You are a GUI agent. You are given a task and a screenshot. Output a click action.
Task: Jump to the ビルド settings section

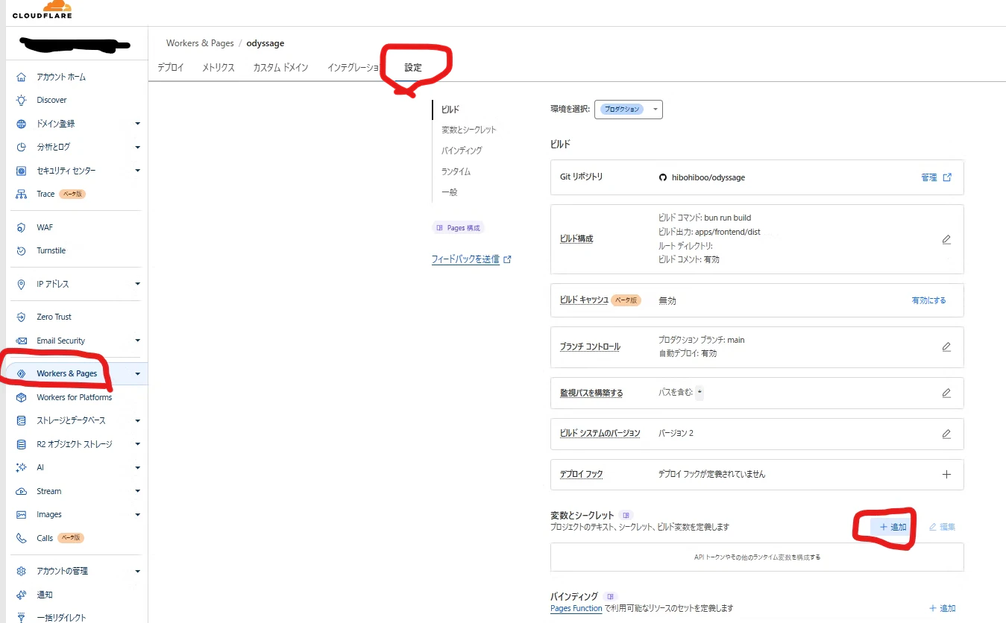click(x=450, y=110)
